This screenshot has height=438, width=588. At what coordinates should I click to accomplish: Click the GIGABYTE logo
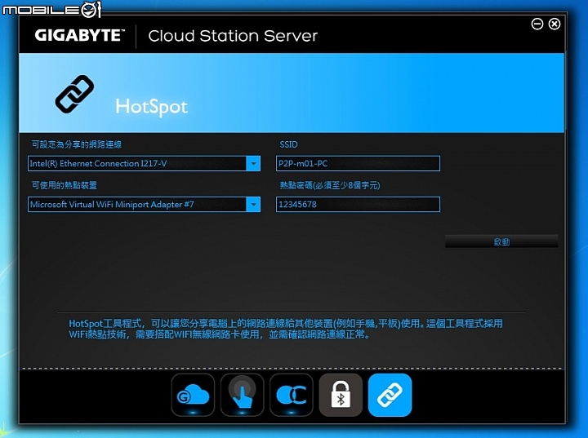coord(79,36)
